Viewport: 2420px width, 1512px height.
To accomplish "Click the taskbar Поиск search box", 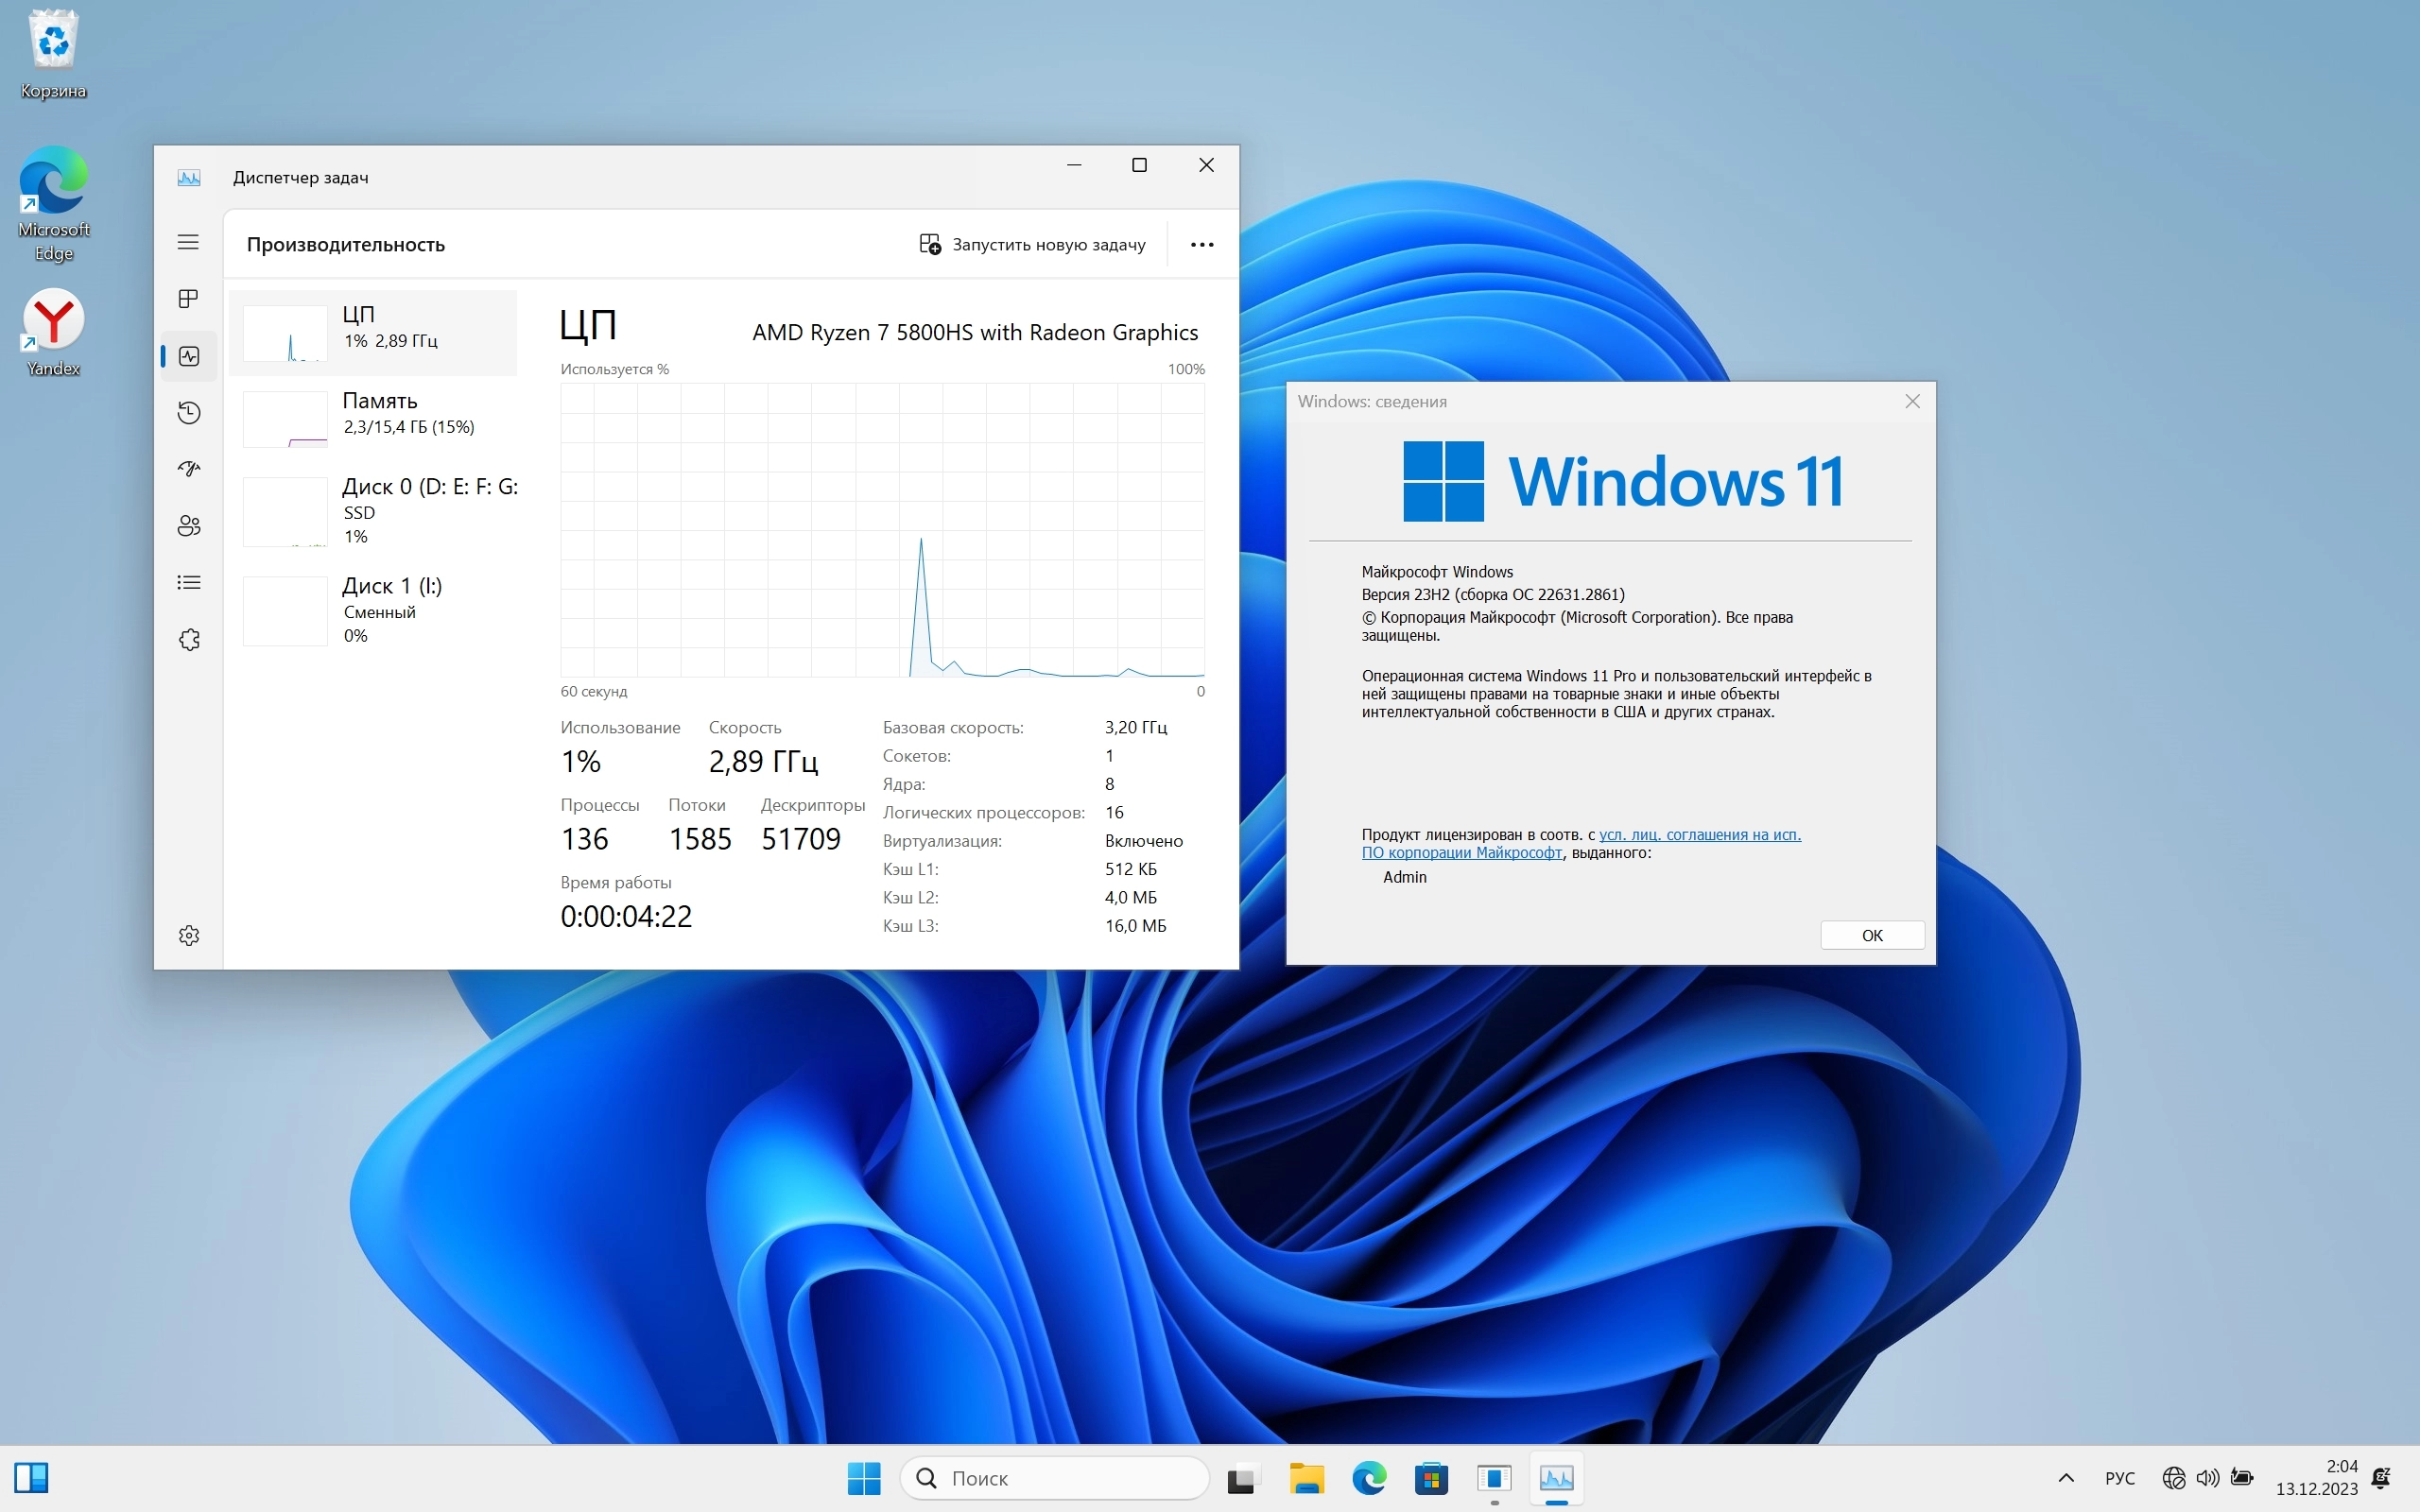I will click(x=1055, y=1478).
